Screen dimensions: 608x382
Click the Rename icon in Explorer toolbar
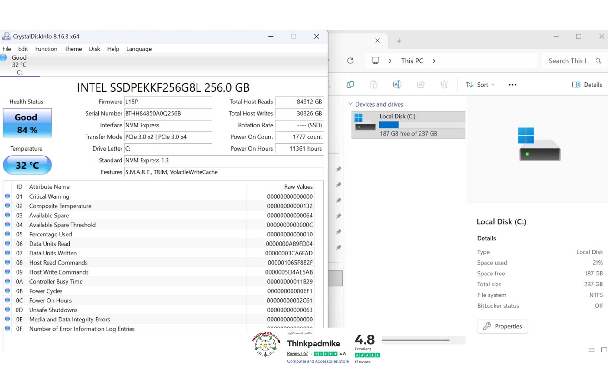tap(397, 85)
